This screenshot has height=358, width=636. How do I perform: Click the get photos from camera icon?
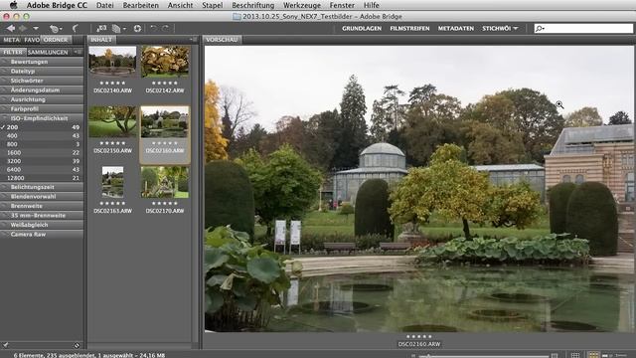(x=101, y=28)
